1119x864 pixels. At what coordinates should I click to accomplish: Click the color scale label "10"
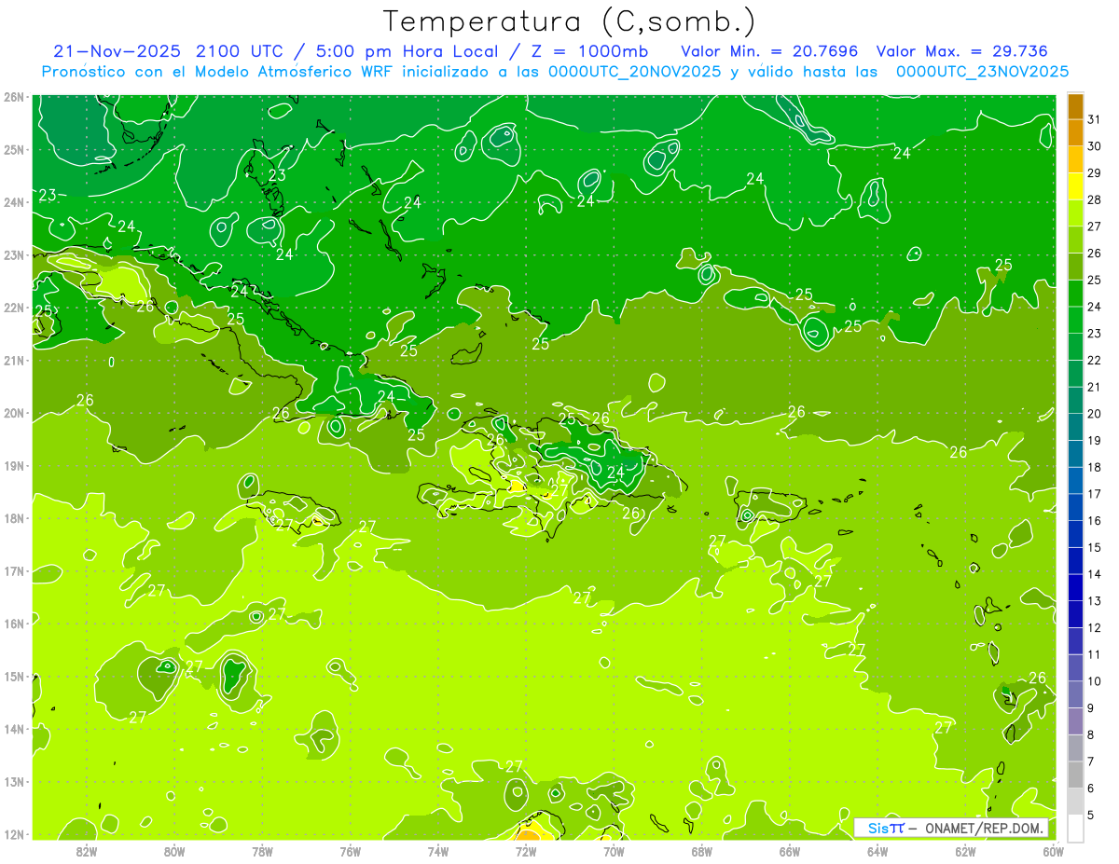click(x=1094, y=681)
